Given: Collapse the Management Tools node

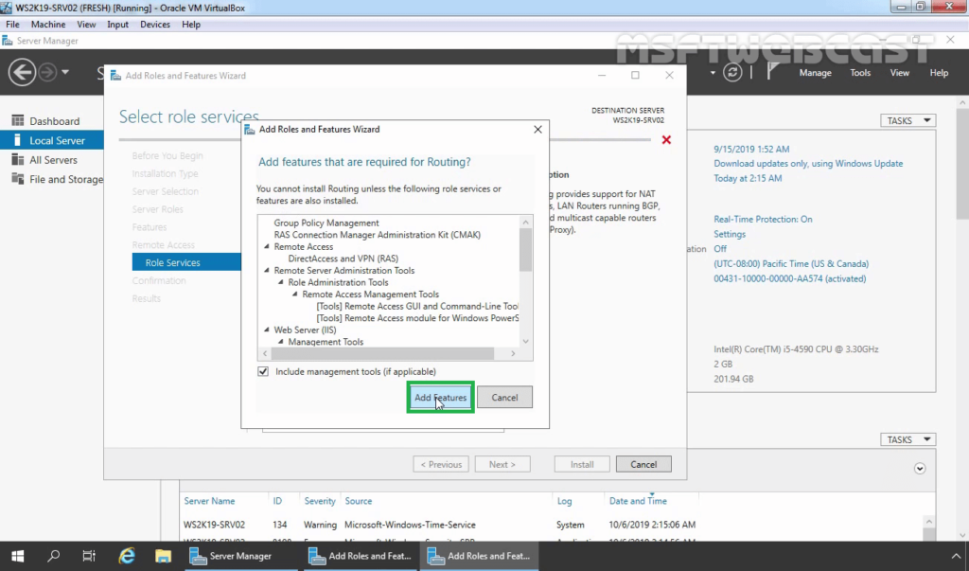Looking at the screenshot, I should tap(280, 342).
